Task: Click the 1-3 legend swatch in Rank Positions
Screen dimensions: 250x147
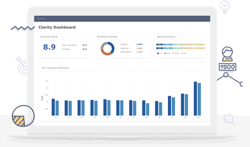Action: point(158,53)
